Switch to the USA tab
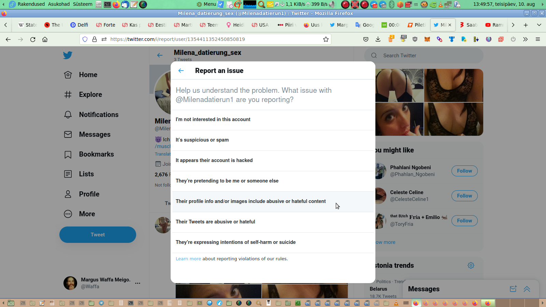The image size is (546, 307). 260,25
